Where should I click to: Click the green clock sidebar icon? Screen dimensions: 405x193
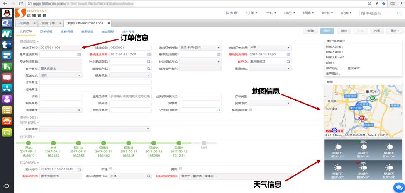(7, 132)
